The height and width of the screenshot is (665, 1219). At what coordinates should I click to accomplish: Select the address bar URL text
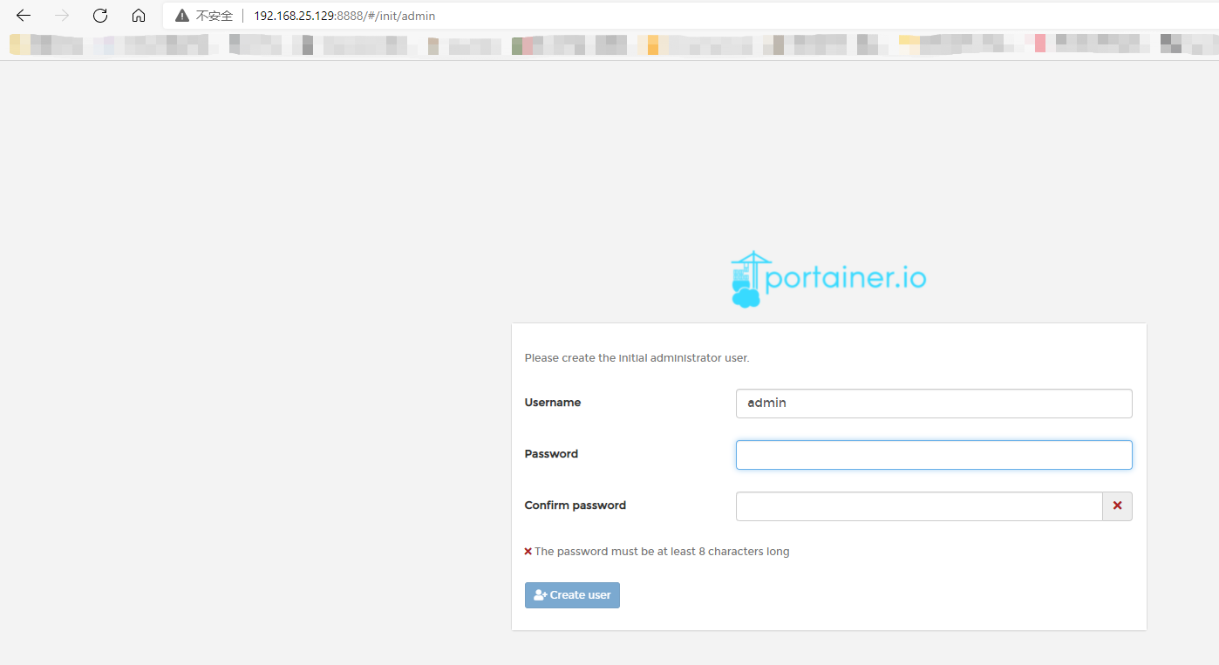[344, 16]
